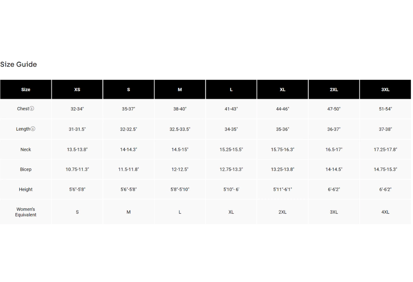Click the XL column header in black row
Screen dimensions: 413x282
tap(282, 89)
